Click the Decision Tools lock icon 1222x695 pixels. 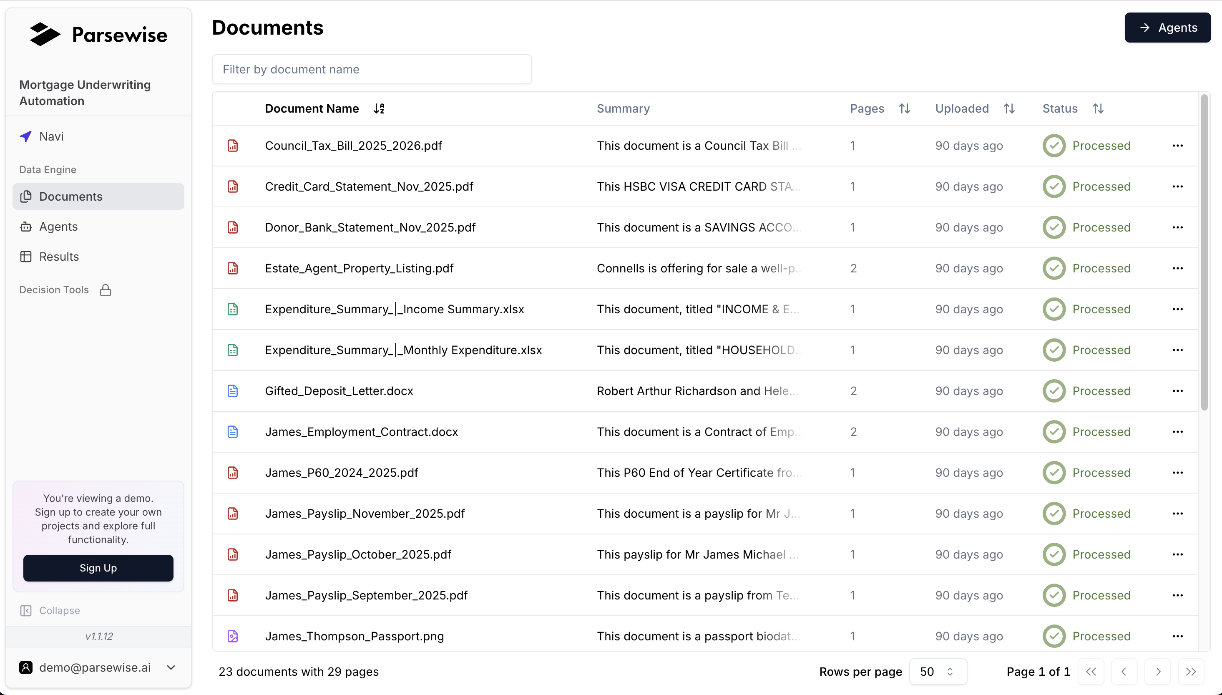coord(106,290)
